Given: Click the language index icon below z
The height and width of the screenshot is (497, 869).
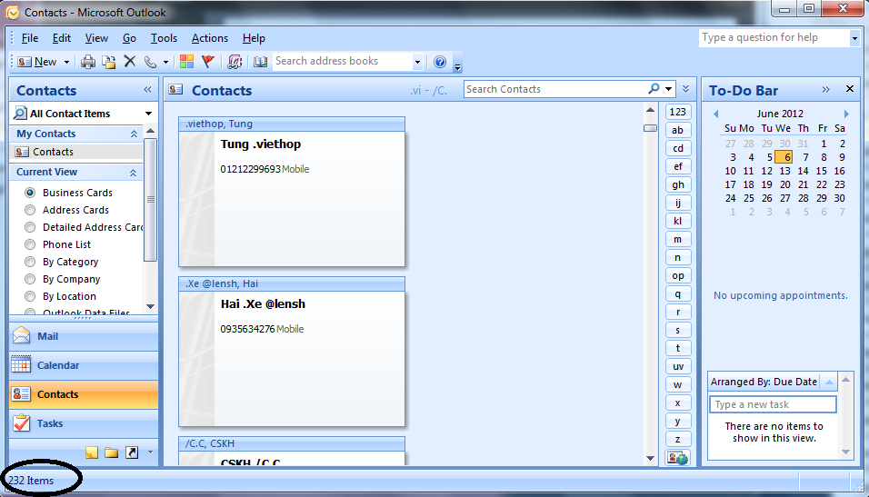Looking at the screenshot, I should [x=678, y=458].
